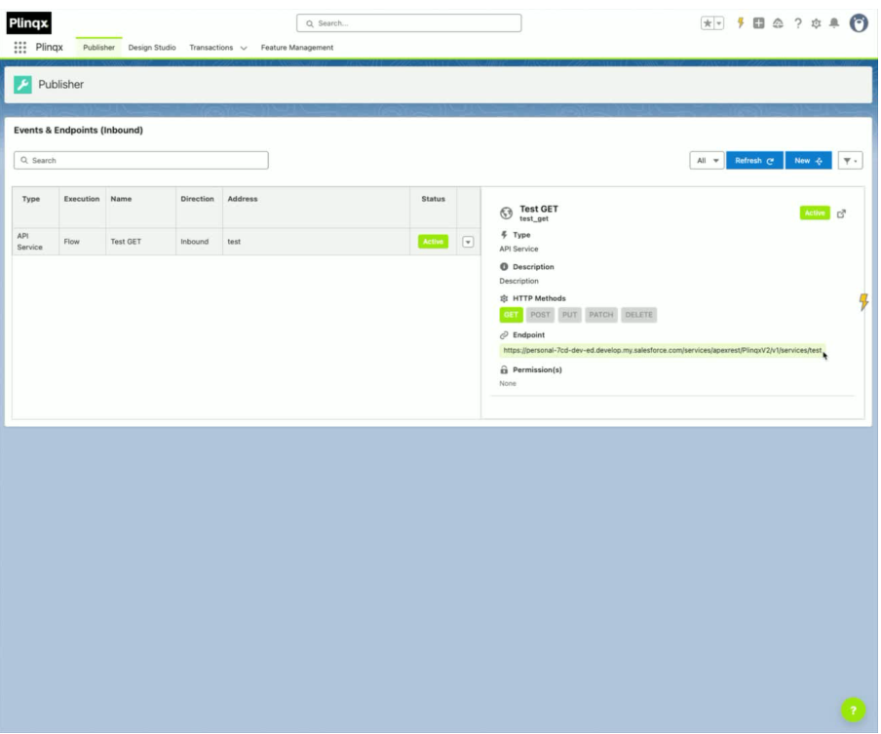This screenshot has width=881, height=734.
Task: Click the globe icon beside Test GET
Action: tap(506, 213)
